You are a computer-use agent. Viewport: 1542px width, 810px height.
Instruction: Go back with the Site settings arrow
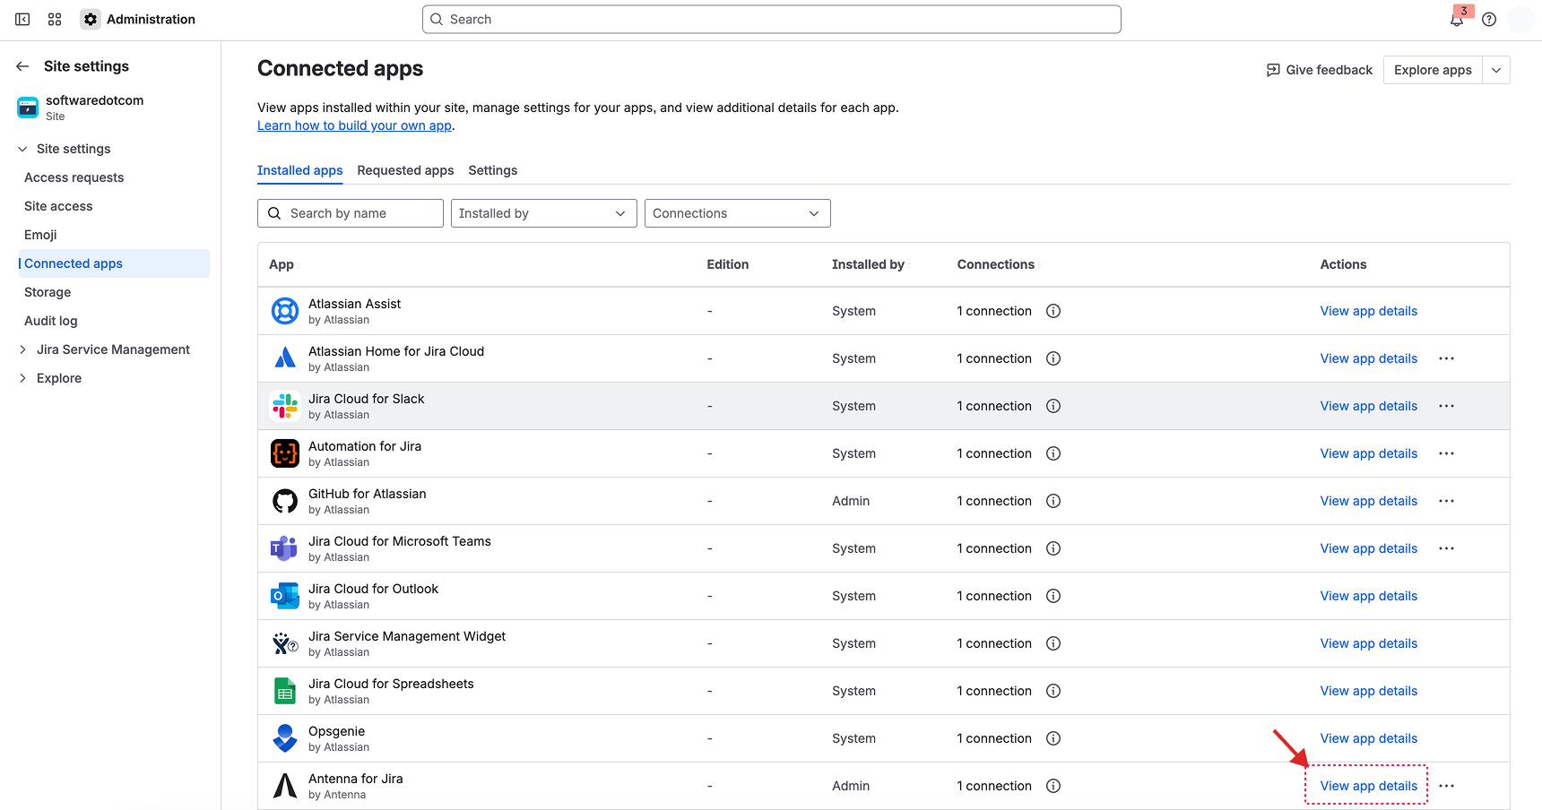[x=23, y=66]
